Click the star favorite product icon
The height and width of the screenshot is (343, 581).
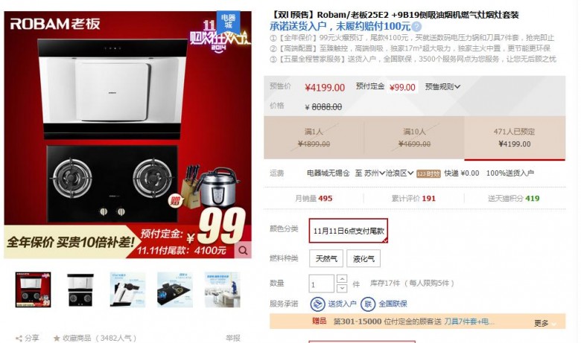click(57, 338)
